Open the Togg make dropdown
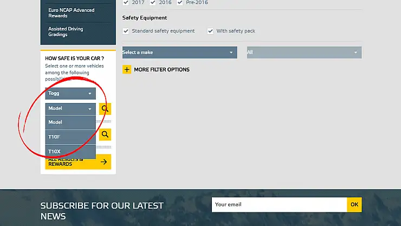This screenshot has height=226, width=401. (x=70, y=93)
